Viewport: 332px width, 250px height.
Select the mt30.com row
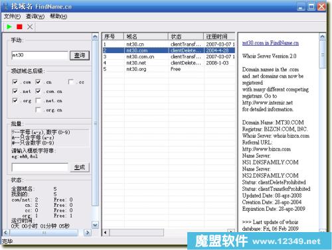[169, 50]
